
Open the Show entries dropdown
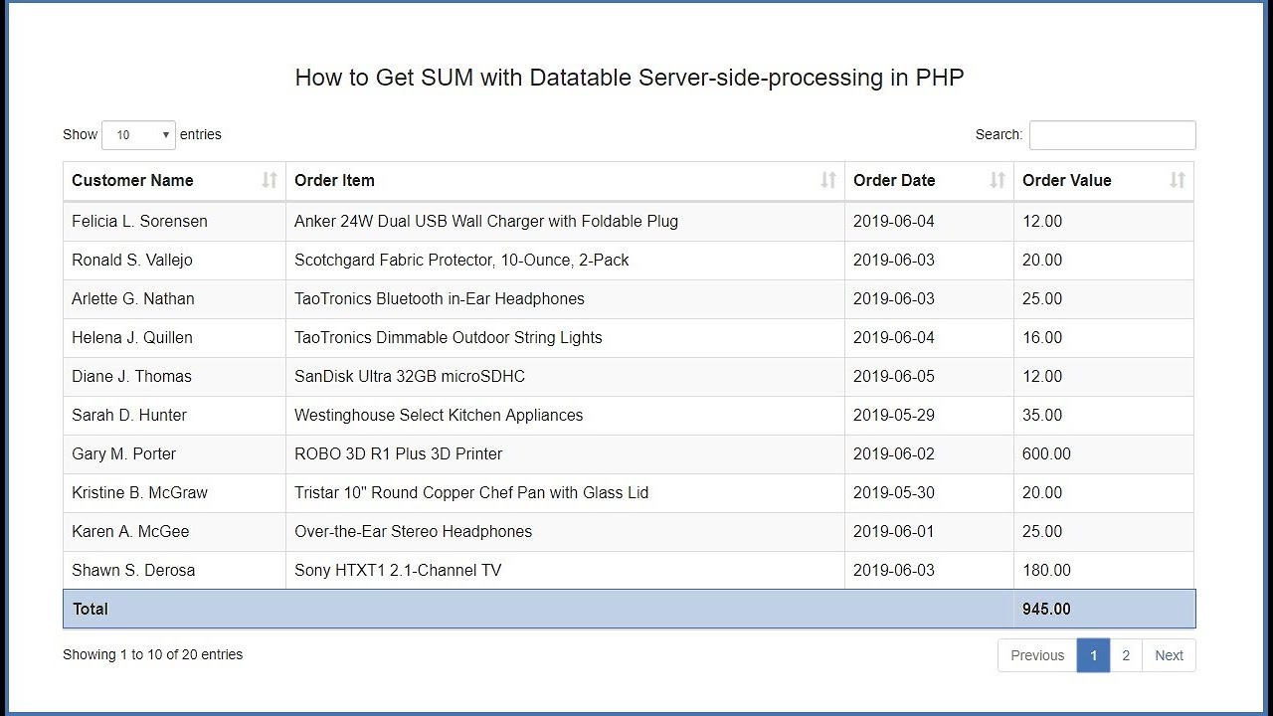click(138, 135)
